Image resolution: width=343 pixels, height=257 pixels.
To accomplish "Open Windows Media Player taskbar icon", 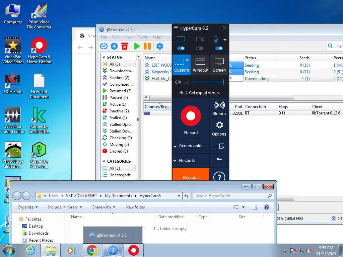I will (71, 250).
